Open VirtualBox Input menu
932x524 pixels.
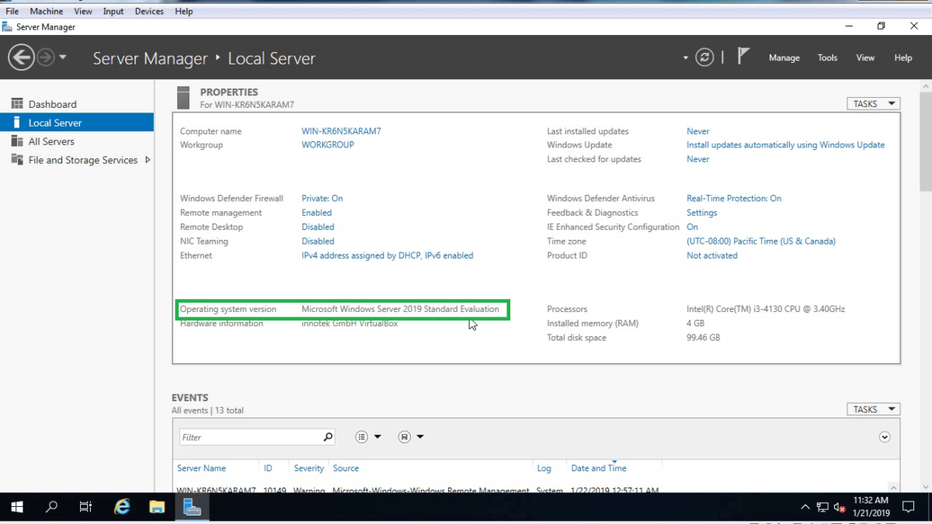point(113,12)
